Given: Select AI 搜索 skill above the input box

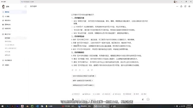Looking at the screenshot, I should [96, 94].
